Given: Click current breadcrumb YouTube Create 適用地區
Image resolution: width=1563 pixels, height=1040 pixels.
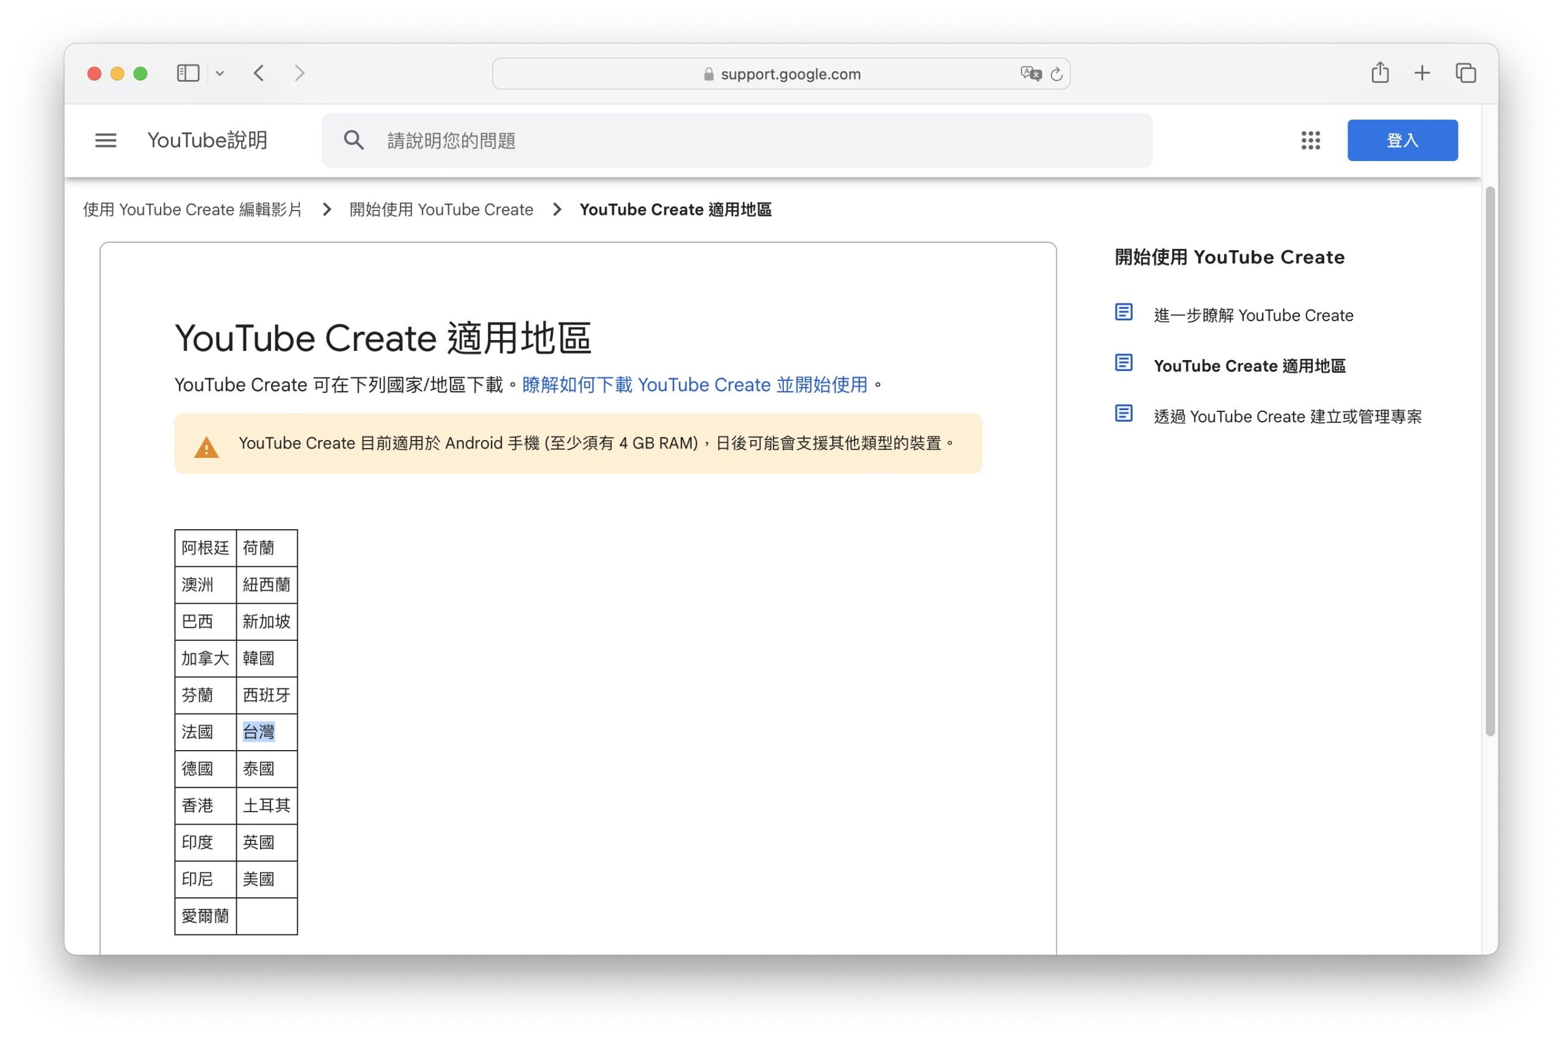Looking at the screenshot, I should tap(675, 209).
